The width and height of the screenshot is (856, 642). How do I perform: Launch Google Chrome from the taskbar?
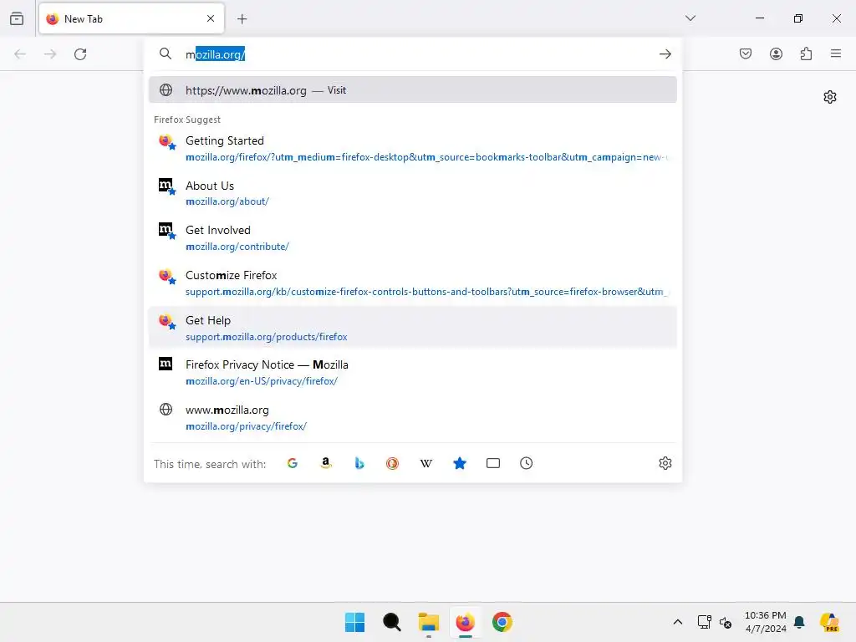tap(502, 622)
